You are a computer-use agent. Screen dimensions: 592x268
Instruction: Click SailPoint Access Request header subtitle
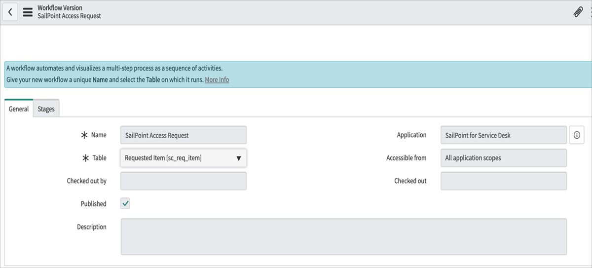70,16
